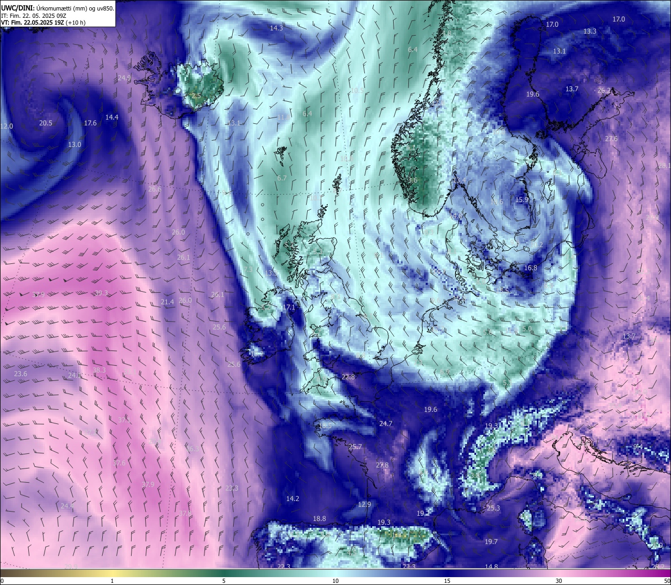Viewport: 671px width, 585px height.
Task: Click the legend tick label 50
Action: click(x=666, y=581)
